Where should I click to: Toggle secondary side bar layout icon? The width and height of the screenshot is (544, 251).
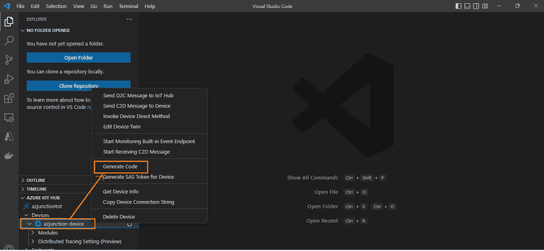click(x=477, y=6)
